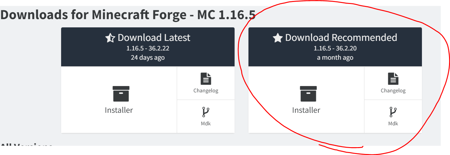Image resolution: width=450 pixels, height=155 pixels.
Task: Click the Installer text label in Recommended panel
Action: pyautogui.click(x=306, y=110)
